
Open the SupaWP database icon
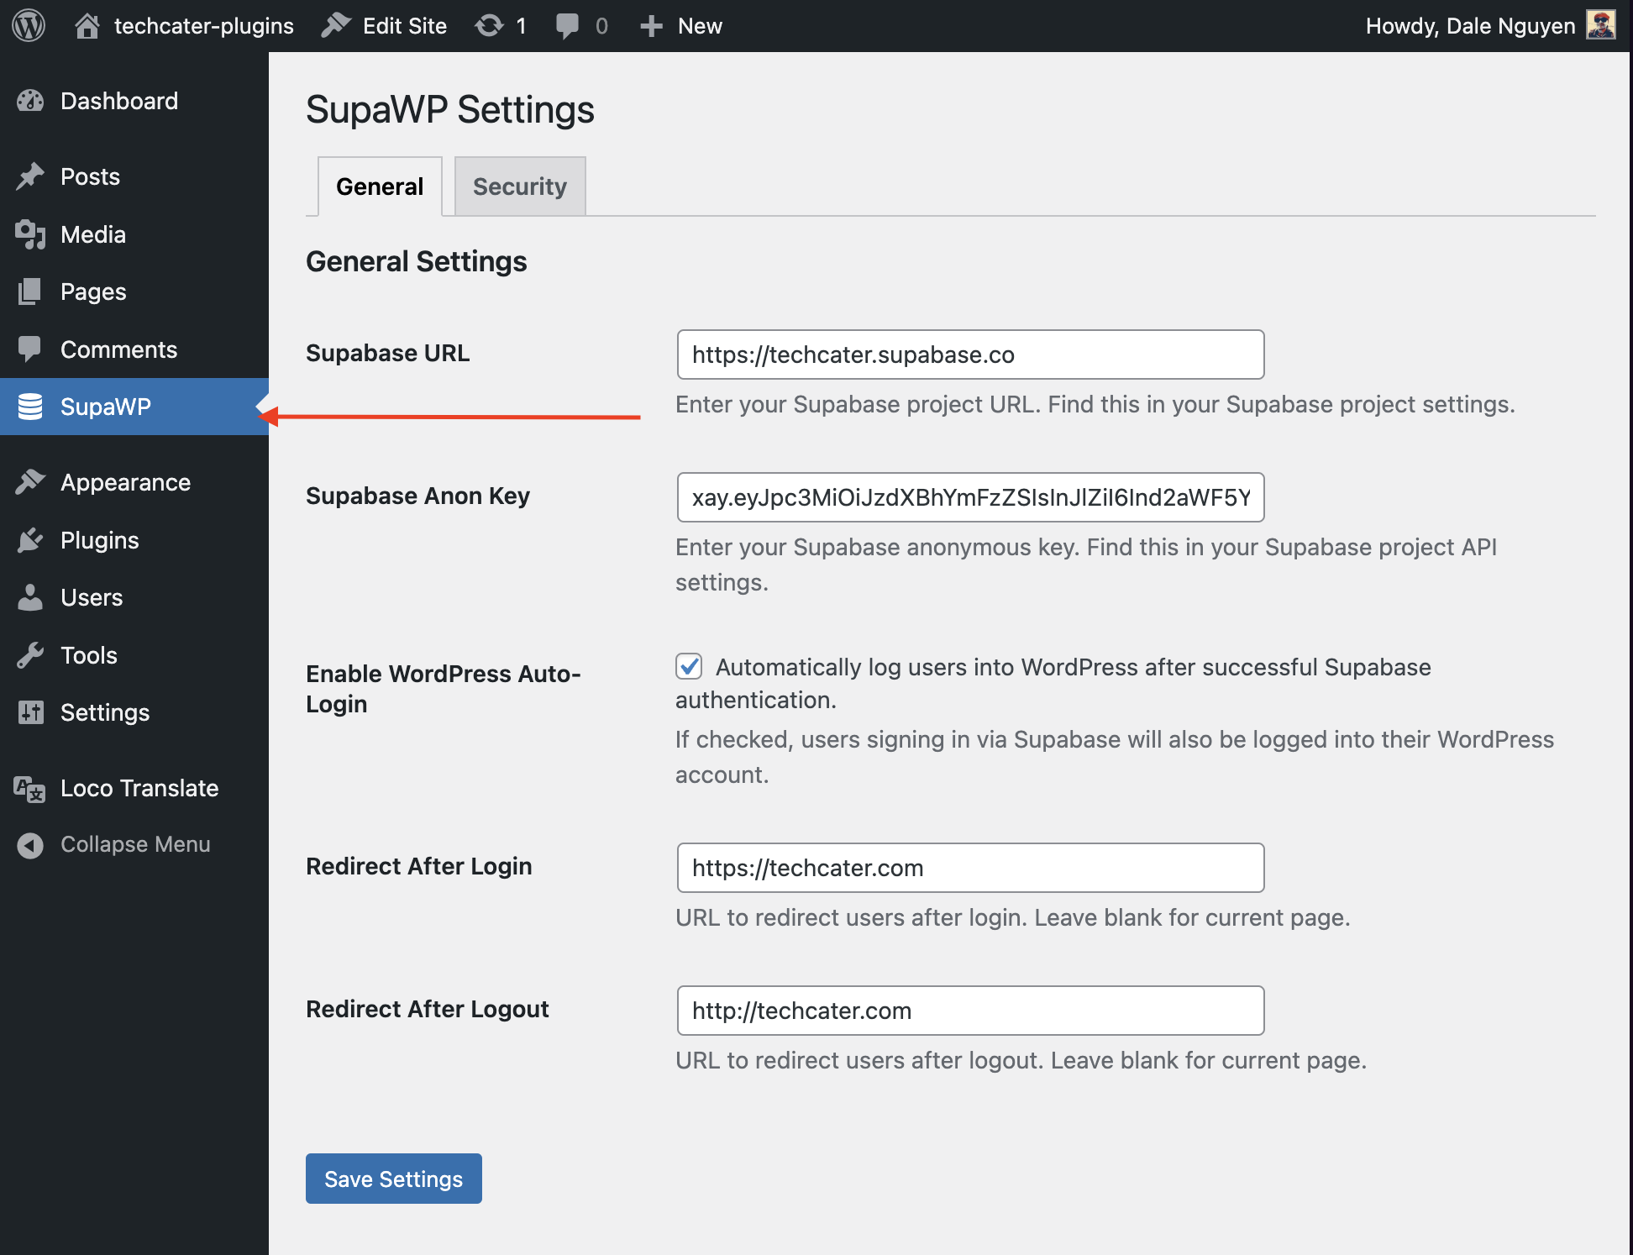[x=30, y=407]
